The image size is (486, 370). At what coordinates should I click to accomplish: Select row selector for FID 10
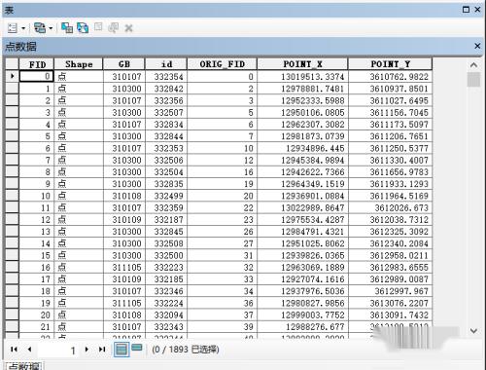tap(12, 196)
